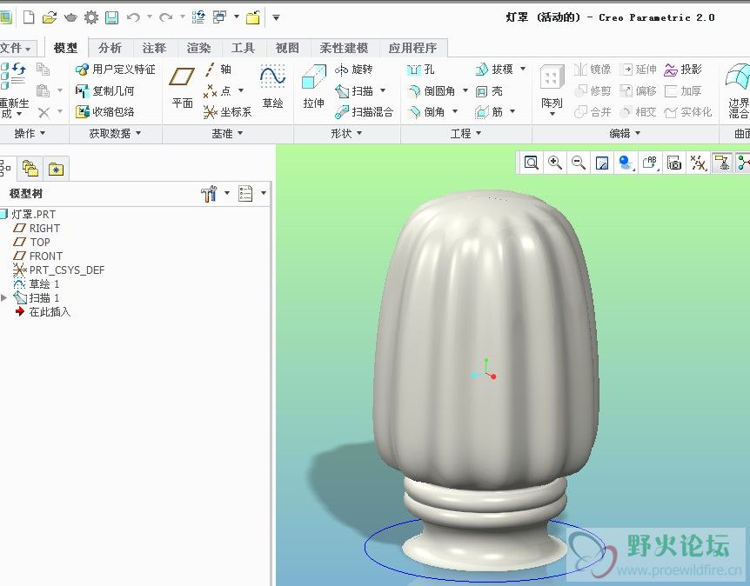Screen dimensions: 750x586
Task: Switch to the 渲染 tab
Action: coord(198,48)
